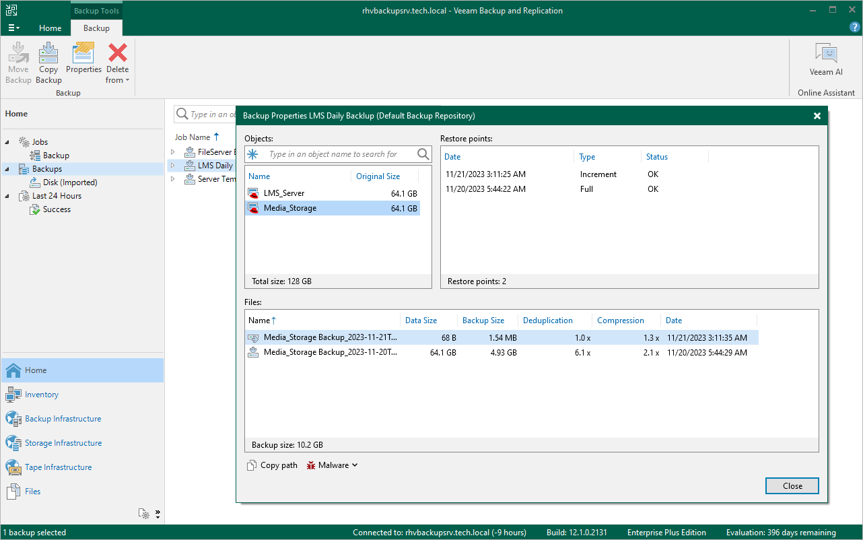Click the 4.93 GB backup size cell

(x=503, y=352)
